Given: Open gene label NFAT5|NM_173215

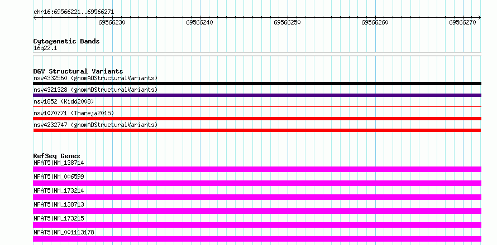Looking at the screenshot, I should (x=59, y=218).
